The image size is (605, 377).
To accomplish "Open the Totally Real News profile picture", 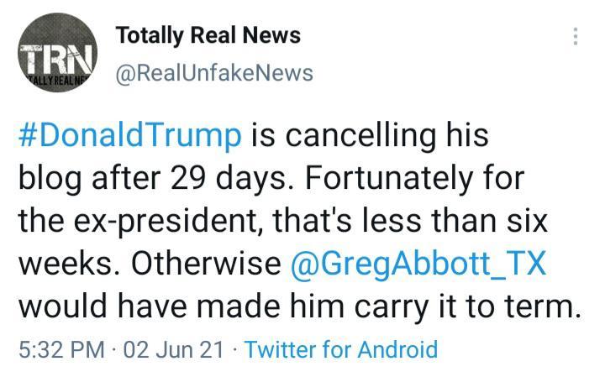I will [58, 58].
